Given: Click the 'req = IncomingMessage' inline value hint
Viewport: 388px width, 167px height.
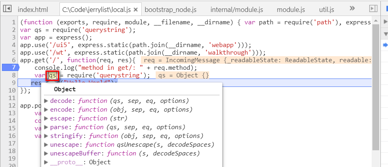Looking at the screenshot, I should coord(256,60).
